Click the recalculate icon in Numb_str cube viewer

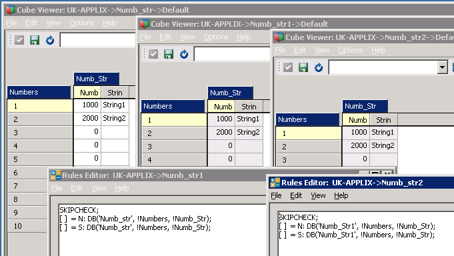pos(50,40)
